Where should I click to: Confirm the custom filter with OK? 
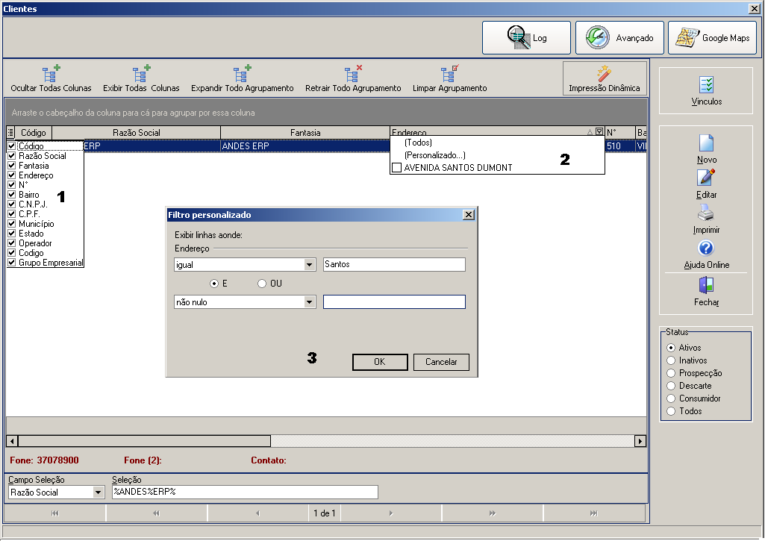(380, 362)
